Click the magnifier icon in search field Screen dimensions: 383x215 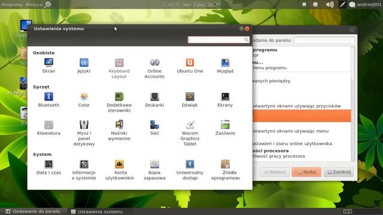point(246,39)
